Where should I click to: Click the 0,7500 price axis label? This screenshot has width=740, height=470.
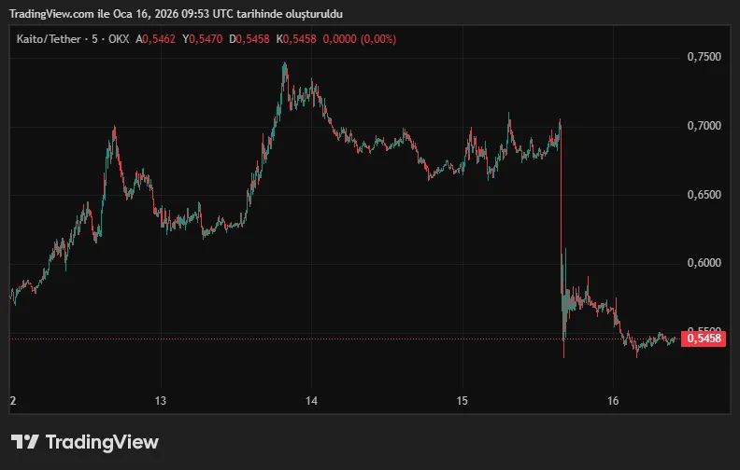pyautogui.click(x=704, y=57)
